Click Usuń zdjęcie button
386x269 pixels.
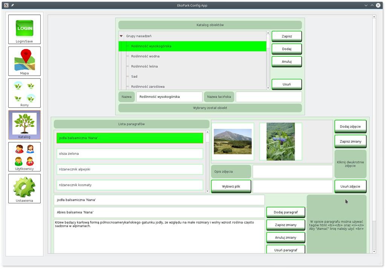[350, 186]
